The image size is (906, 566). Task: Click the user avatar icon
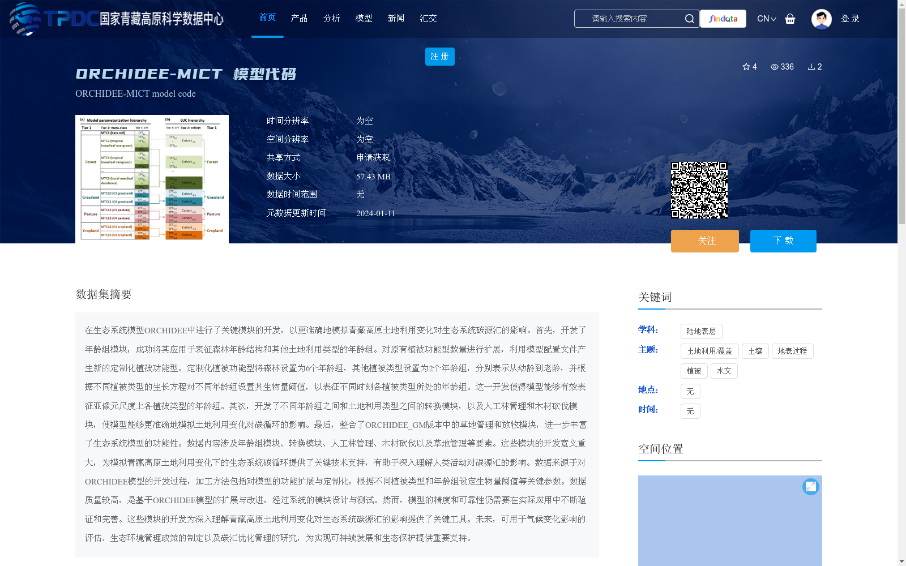pyautogui.click(x=821, y=19)
